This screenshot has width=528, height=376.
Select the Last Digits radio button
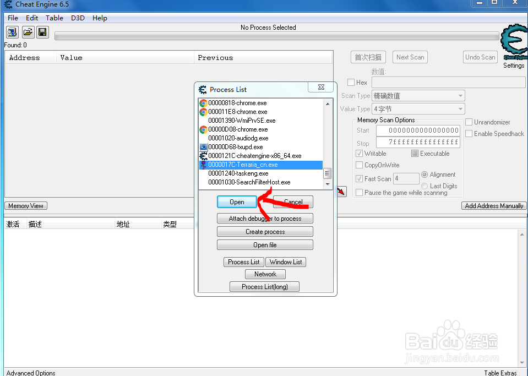click(424, 186)
